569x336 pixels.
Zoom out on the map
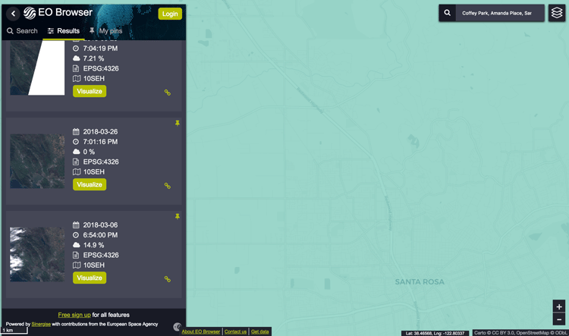tap(559, 319)
